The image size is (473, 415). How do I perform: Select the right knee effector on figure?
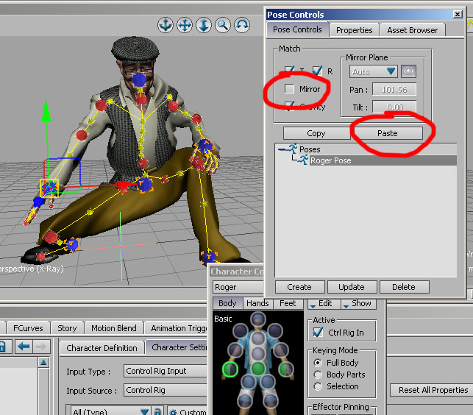pos(268,381)
